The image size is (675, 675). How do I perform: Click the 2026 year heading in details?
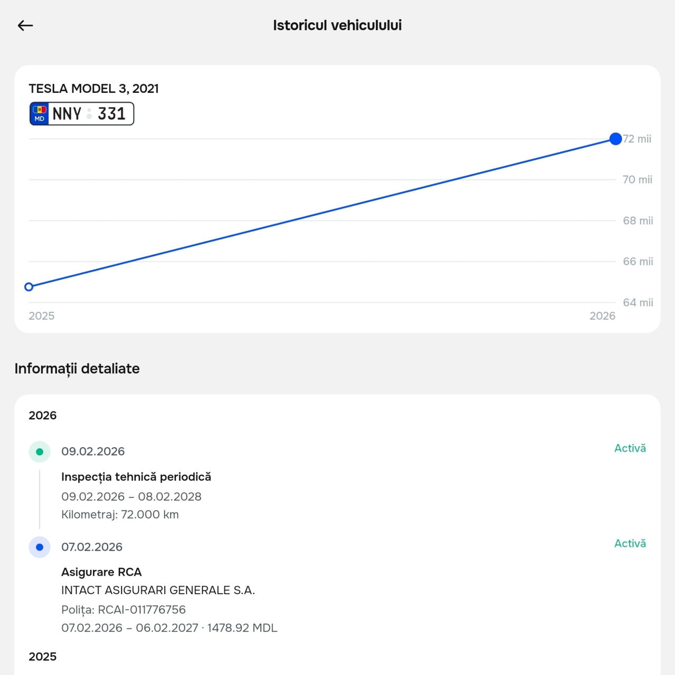[x=43, y=416]
